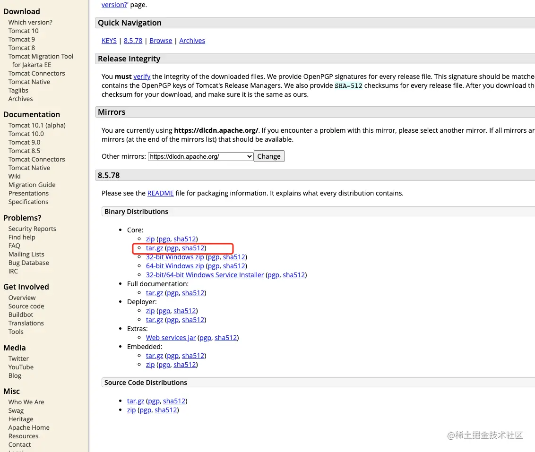The image size is (535, 452).
Task: Open YouTube link under Media
Action: (21, 367)
